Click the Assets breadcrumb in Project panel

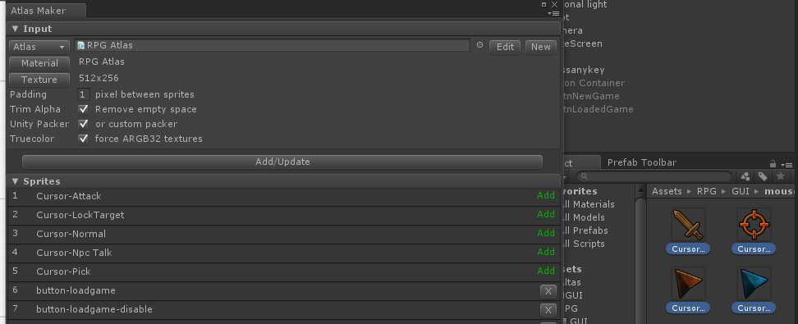click(667, 191)
